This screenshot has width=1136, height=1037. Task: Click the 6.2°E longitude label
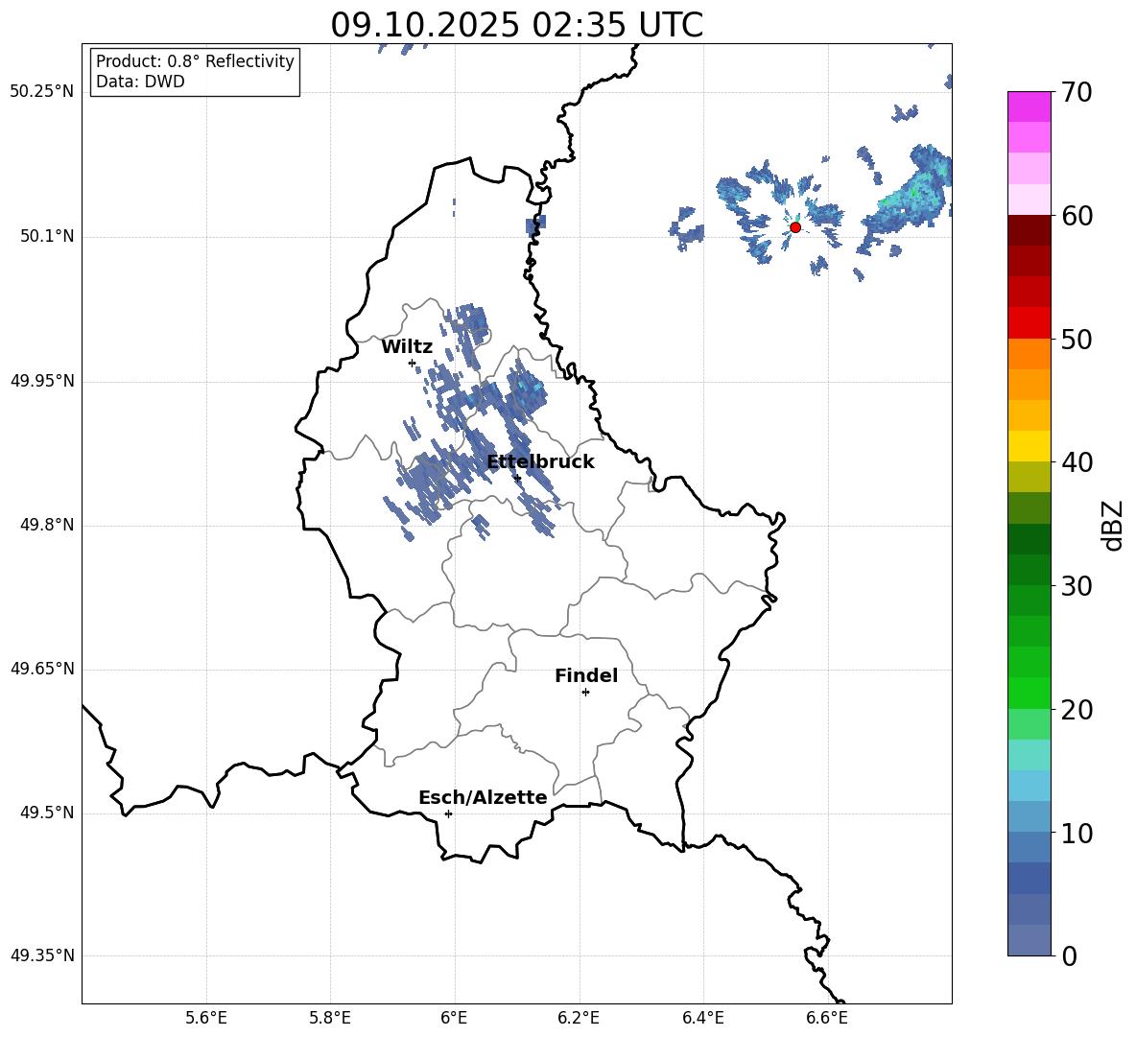[579, 1018]
